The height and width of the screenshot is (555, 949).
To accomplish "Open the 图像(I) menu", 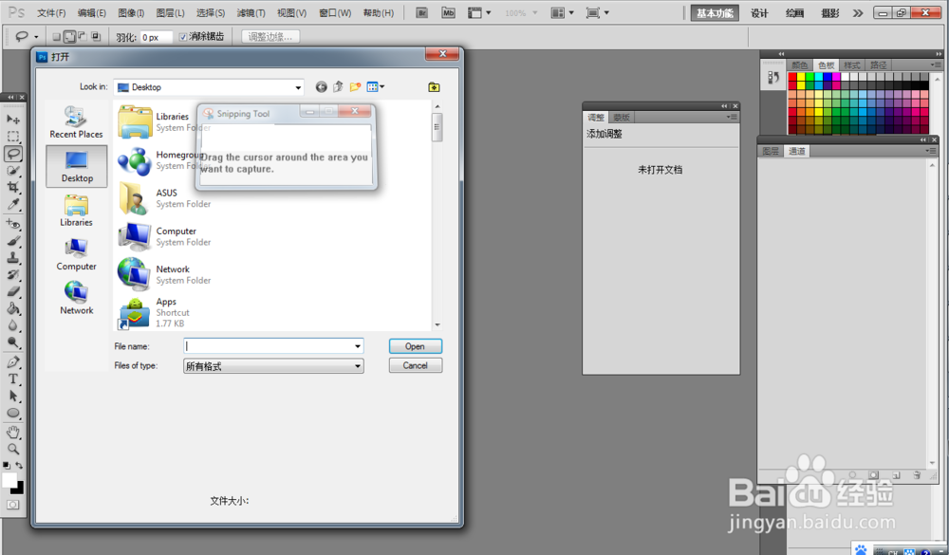I will pos(131,12).
